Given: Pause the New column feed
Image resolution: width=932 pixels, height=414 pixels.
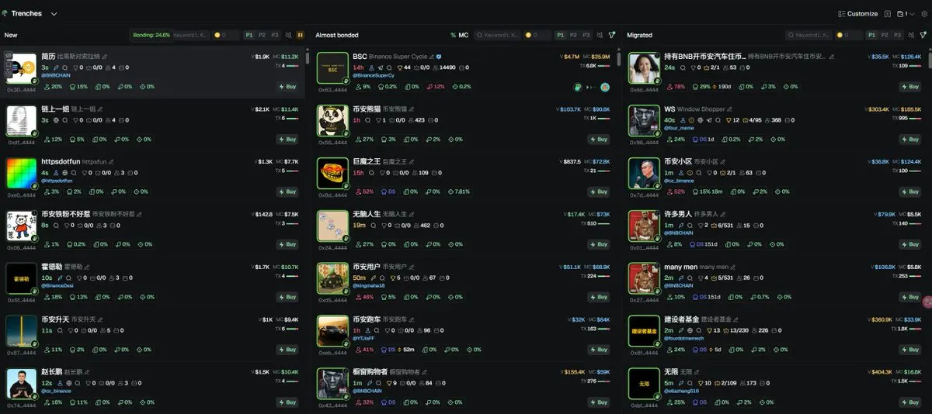Looking at the screenshot, I should pos(300,35).
